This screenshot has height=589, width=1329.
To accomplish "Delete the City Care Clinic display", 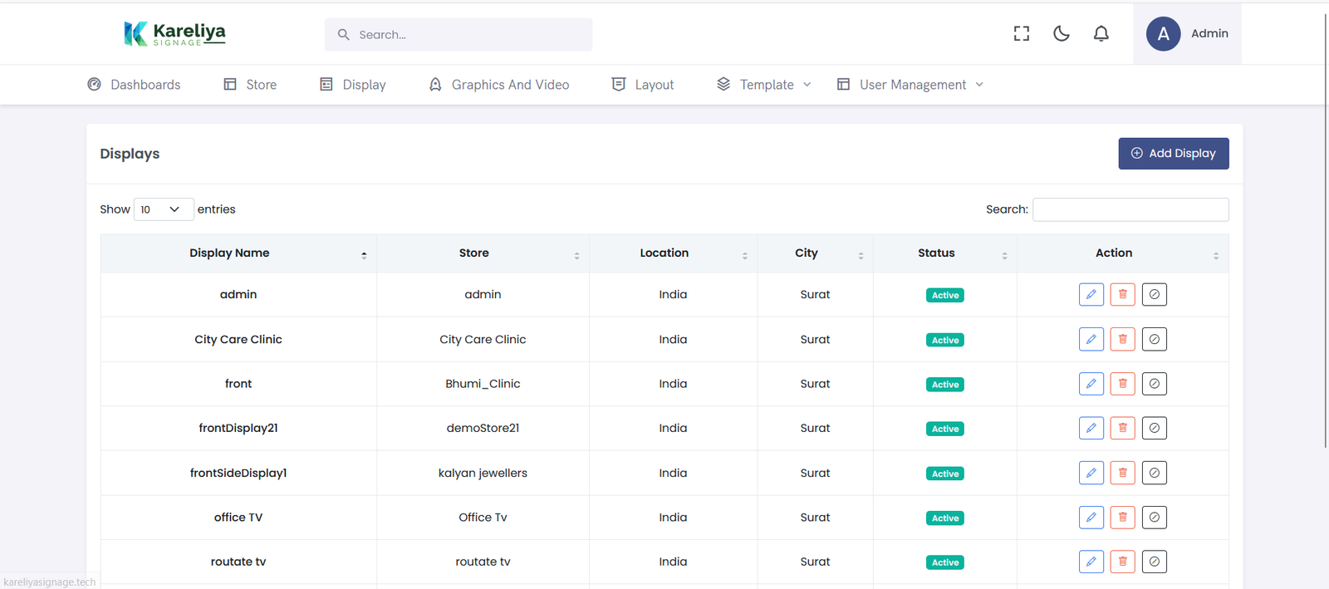I will [x=1123, y=339].
